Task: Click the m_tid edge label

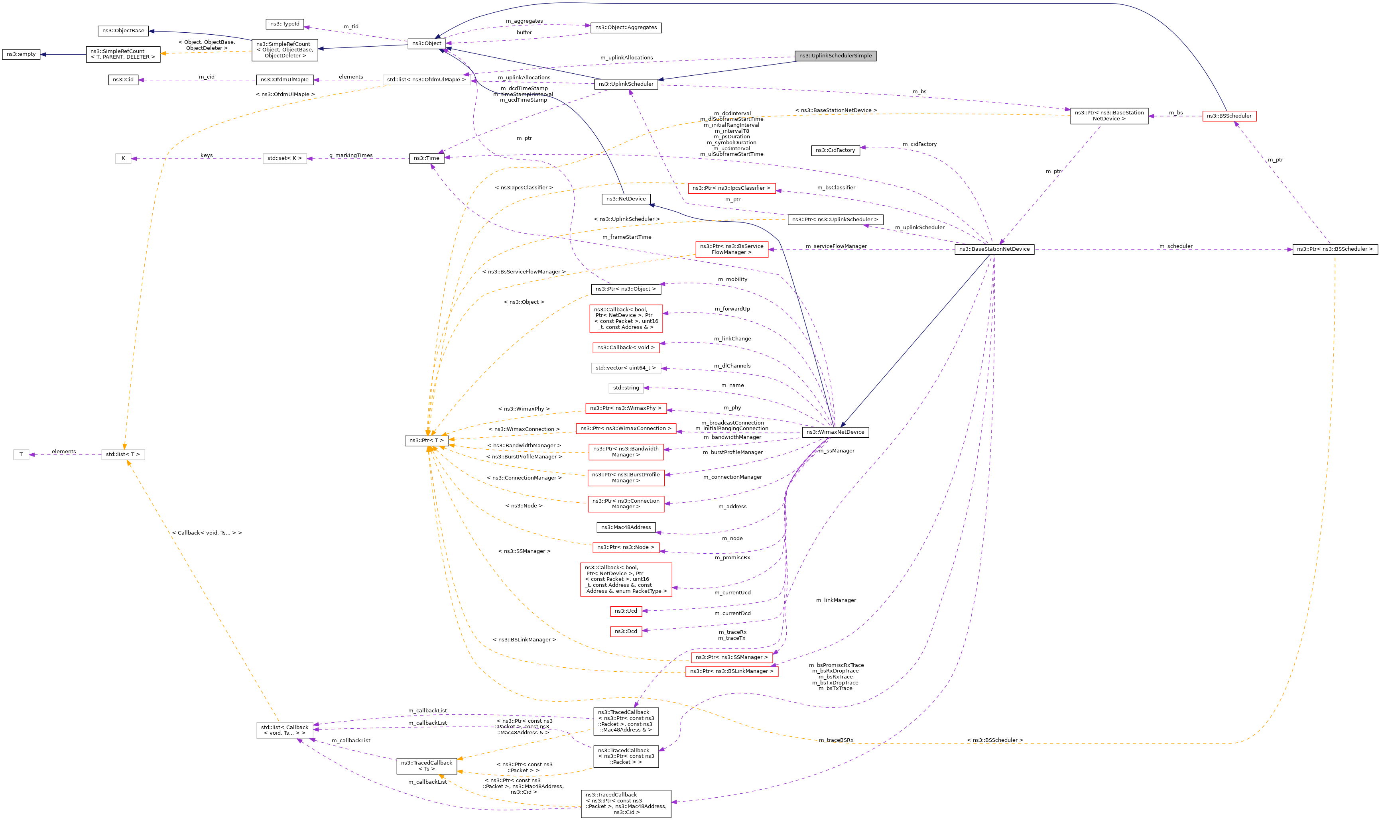Action: click(350, 27)
